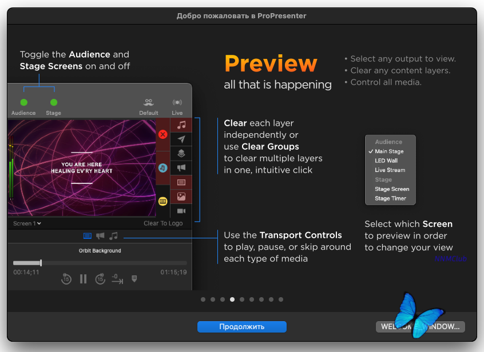This screenshot has height=352, width=484.
Task: Click the blue audio clear group icon
Action: coord(162,168)
